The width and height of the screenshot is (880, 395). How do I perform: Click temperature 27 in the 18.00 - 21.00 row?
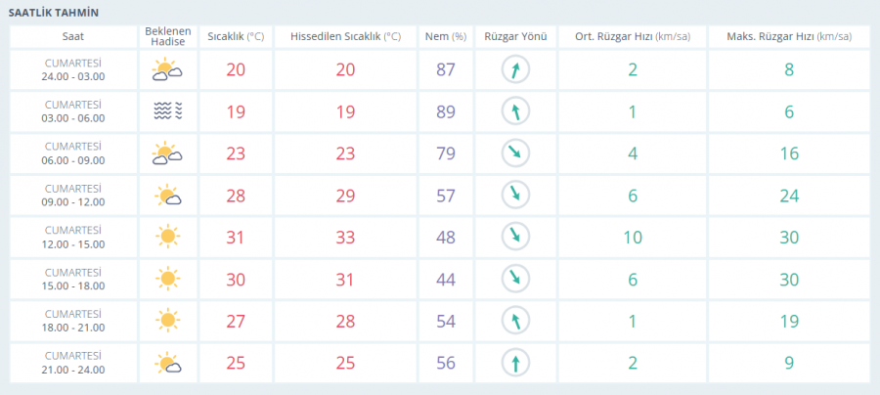point(236,322)
